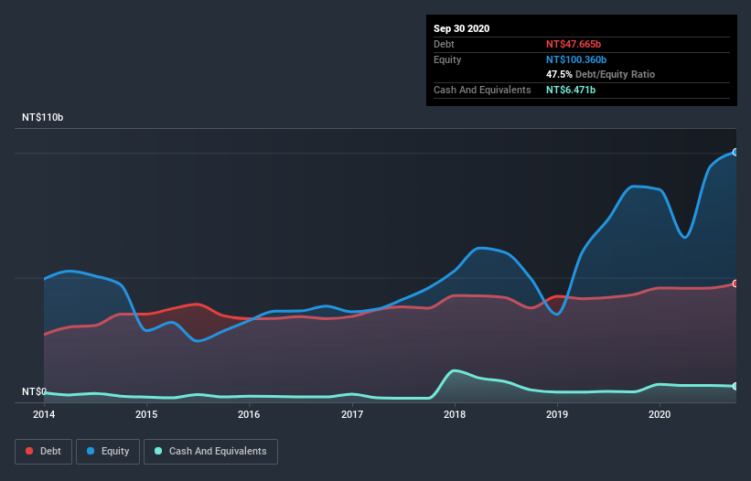Click the blue Equity endpoint marker
751x481 pixels.
735,152
